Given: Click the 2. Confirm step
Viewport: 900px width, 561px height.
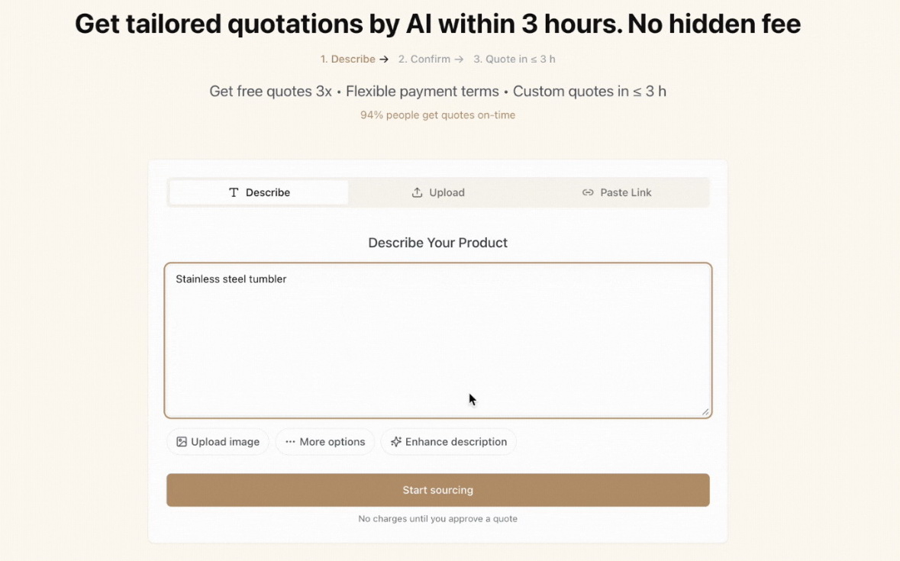Looking at the screenshot, I should click(x=424, y=59).
